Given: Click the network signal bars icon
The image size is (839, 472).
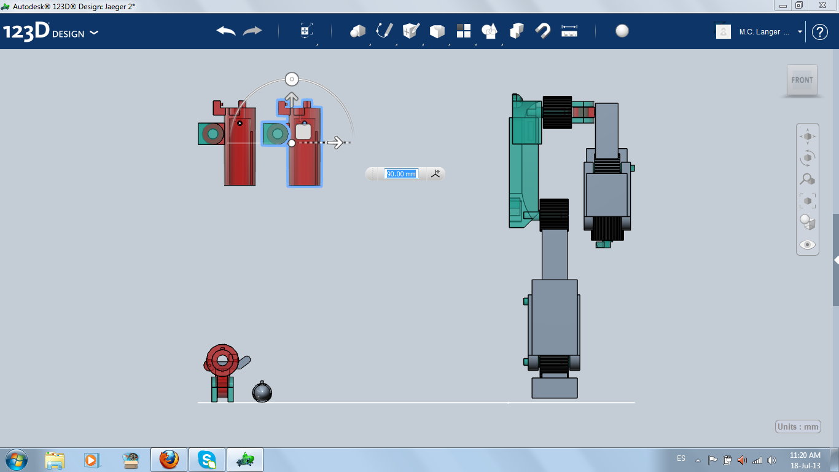Looking at the screenshot, I should 757,460.
